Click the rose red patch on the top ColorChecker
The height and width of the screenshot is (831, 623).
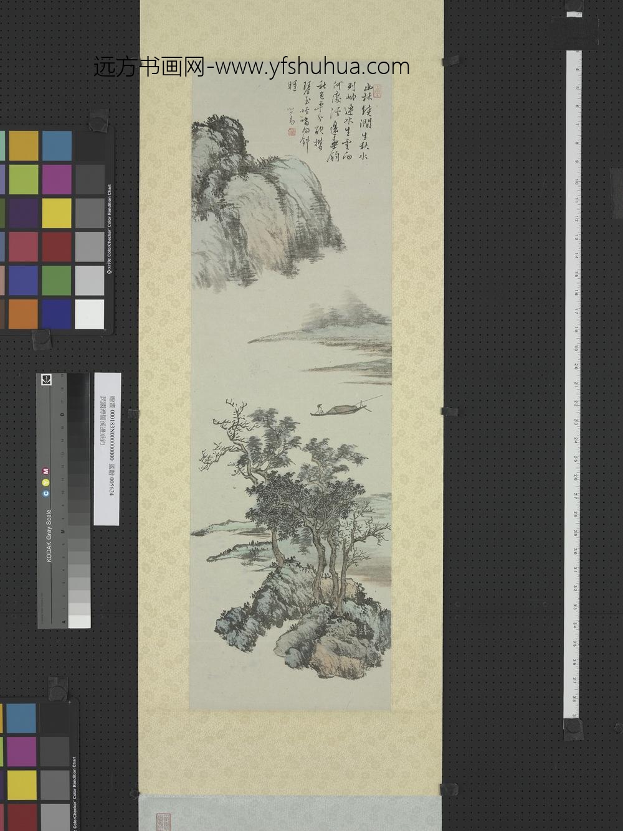(23, 246)
